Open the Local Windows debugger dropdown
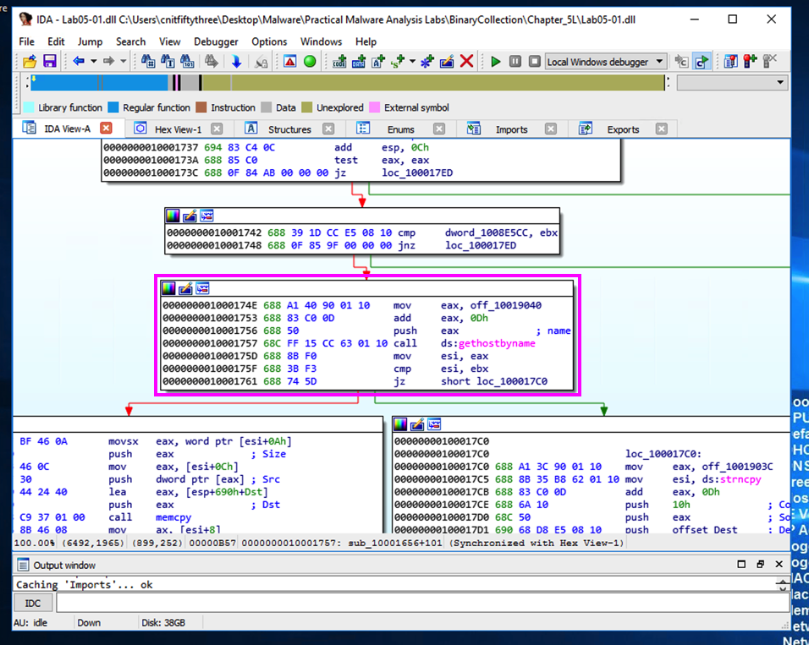 click(x=658, y=62)
